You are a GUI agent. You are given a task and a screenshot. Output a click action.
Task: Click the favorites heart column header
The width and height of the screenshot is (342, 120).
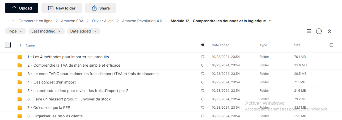(203, 45)
